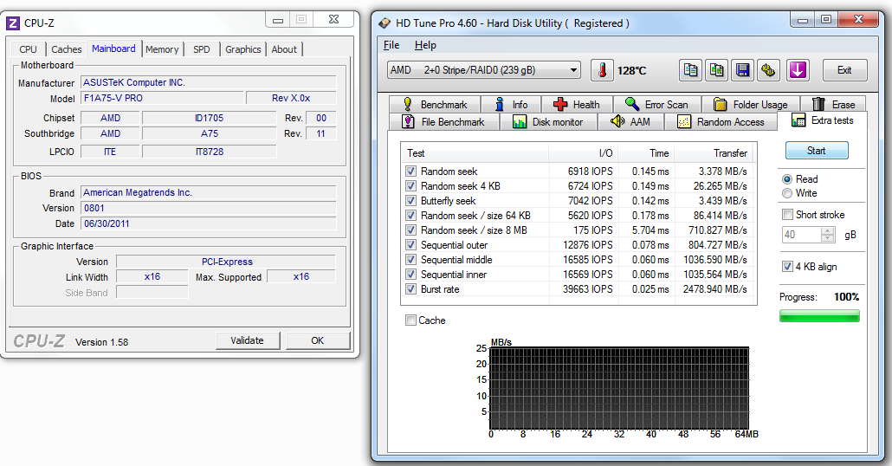
Task: Click the Burst rate 2478.940 MB/s value
Action: coord(714,289)
